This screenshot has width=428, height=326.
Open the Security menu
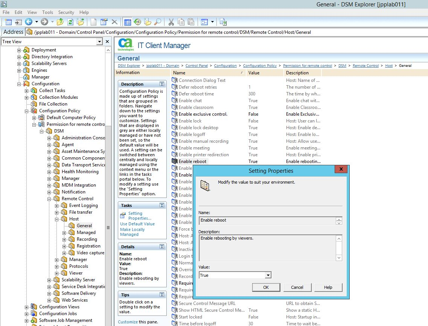(x=66, y=12)
